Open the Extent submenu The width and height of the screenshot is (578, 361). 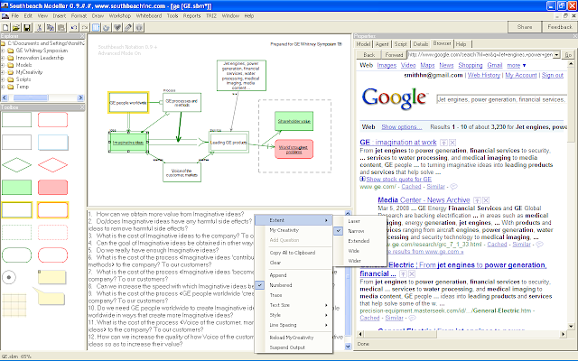tap(294, 220)
